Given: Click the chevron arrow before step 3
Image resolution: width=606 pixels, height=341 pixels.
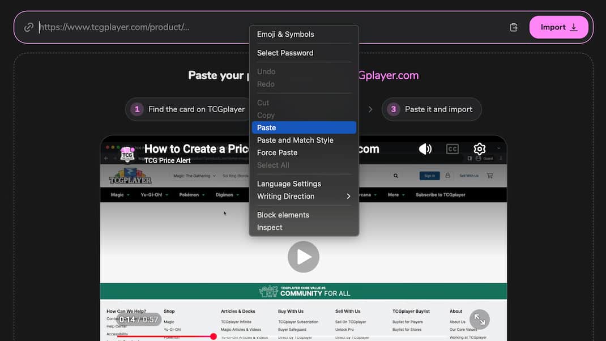Looking at the screenshot, I should coord(370,109).
